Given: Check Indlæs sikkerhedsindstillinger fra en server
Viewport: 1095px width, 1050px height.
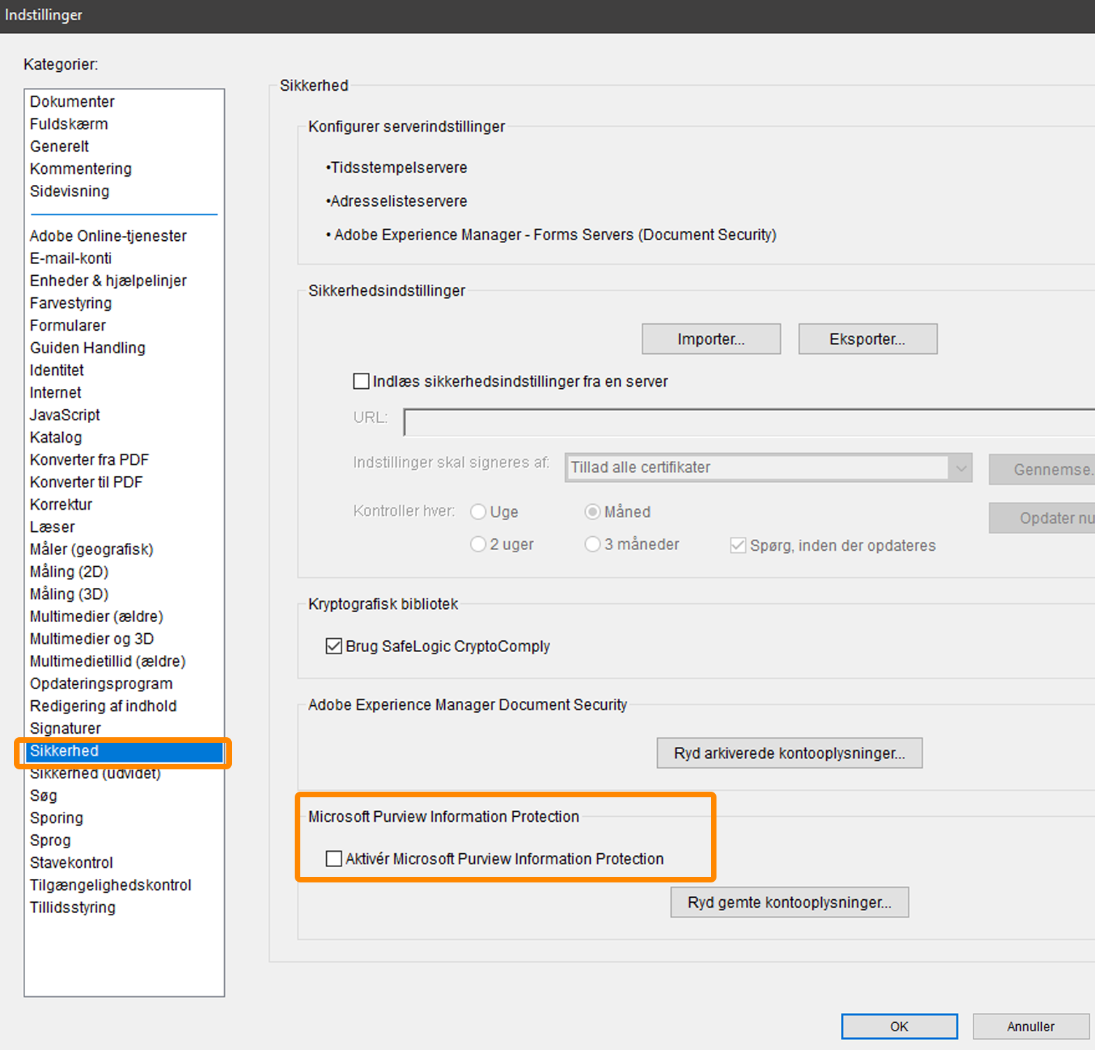Looking at the screenshot, I should tap(361, 381).
